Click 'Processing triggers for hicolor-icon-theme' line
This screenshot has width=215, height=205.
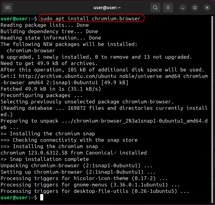(x=84, y=179)
